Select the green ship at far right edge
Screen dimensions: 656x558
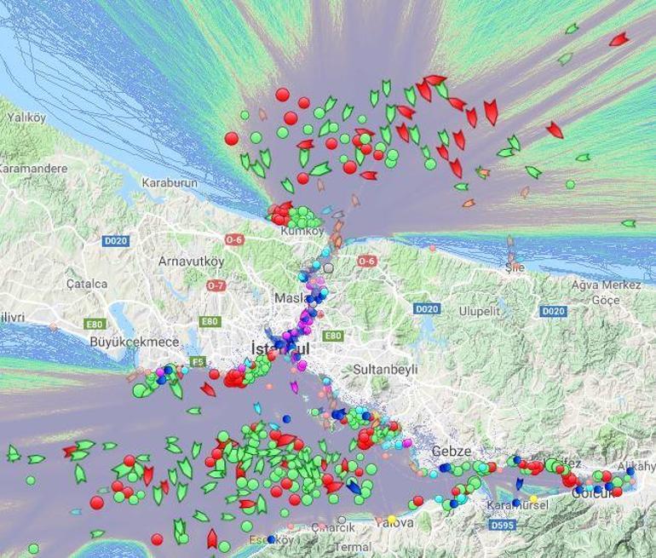coord(628,223)
